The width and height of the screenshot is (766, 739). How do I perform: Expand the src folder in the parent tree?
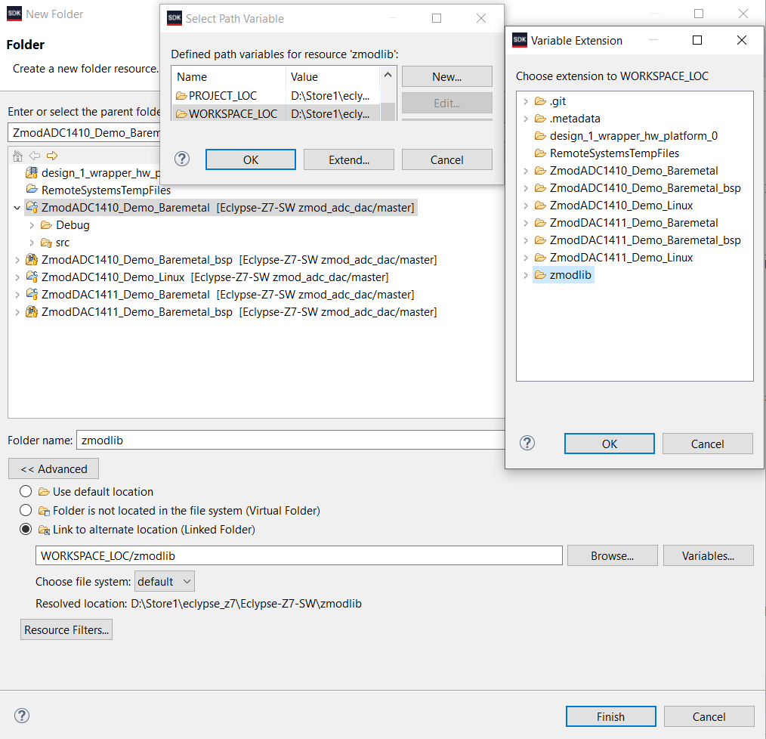click(32, 243)
